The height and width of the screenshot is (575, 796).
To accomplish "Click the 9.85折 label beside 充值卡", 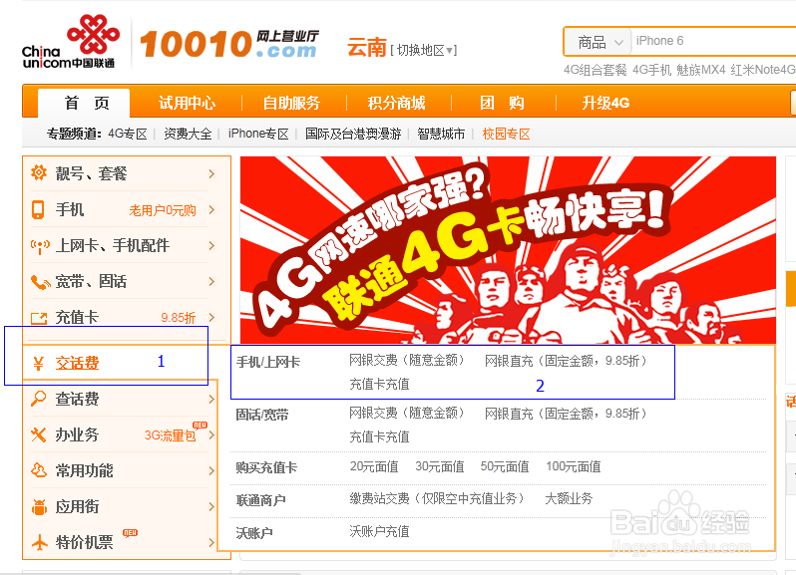I will click(x=179, y=318).
